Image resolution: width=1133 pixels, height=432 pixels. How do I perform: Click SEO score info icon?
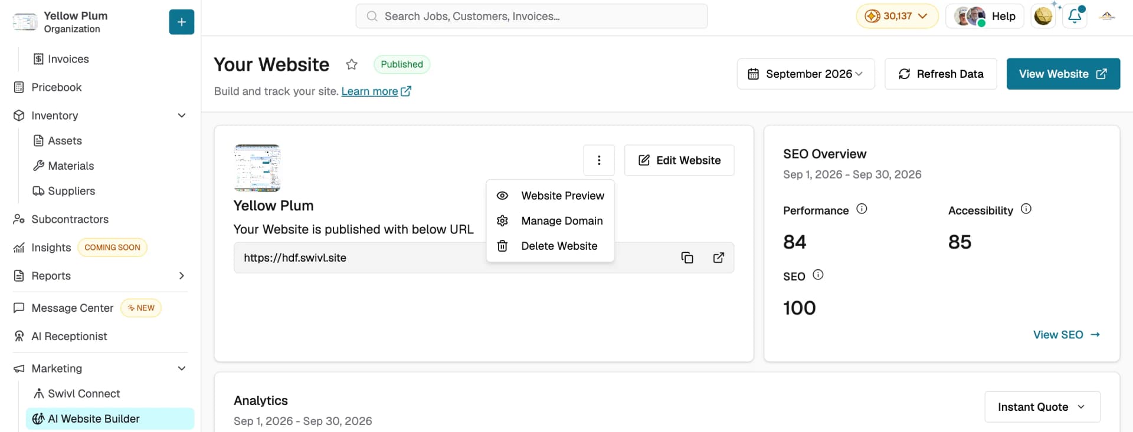pos(818,275)
